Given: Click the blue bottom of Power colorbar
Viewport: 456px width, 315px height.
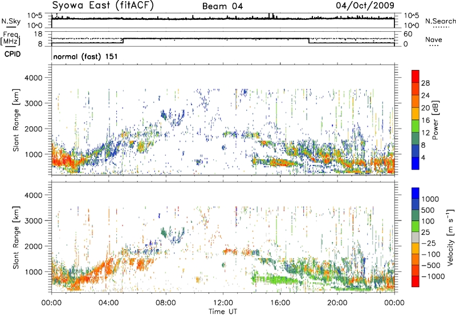Looking at the screenshot, I should 416,163.
